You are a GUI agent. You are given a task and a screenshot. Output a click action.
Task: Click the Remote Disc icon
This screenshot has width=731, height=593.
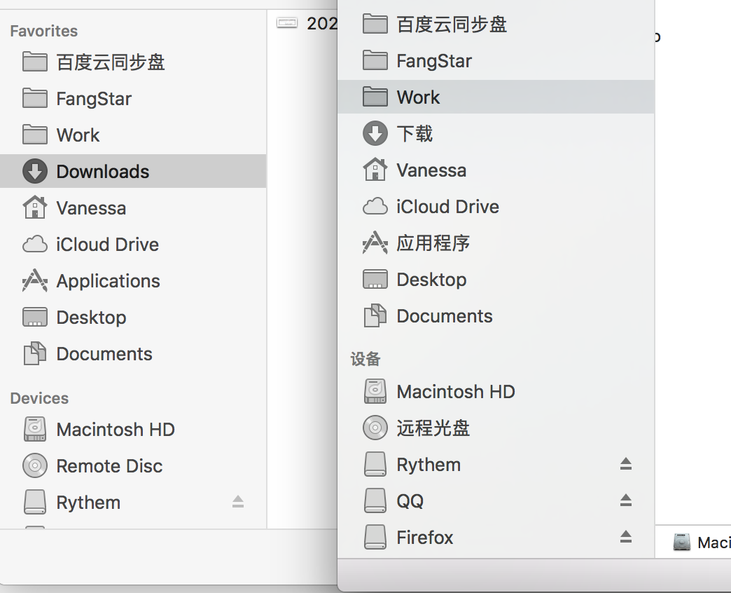105,465
